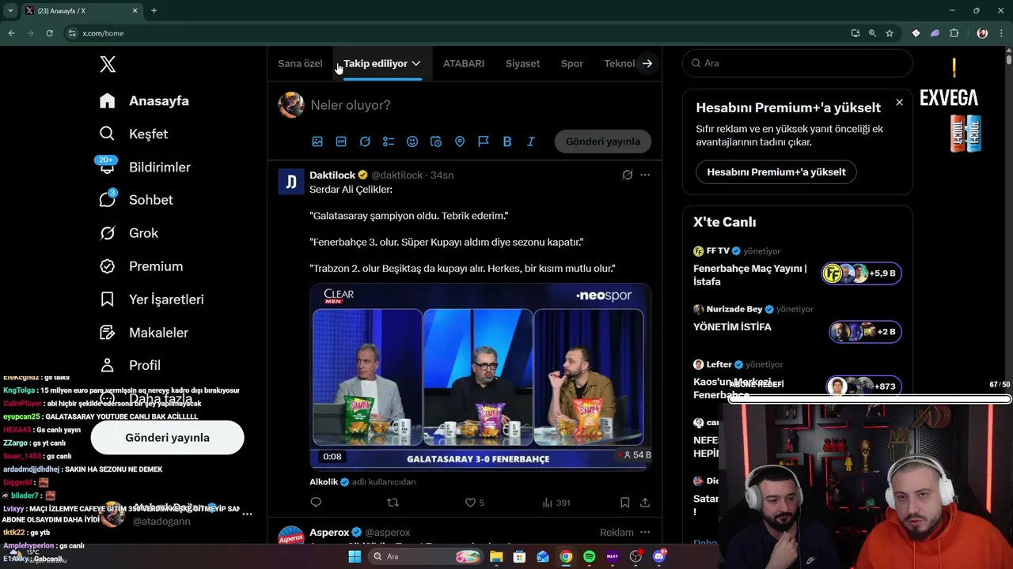
Task: Open Bildirimler notifications
Action: (145, 168)
